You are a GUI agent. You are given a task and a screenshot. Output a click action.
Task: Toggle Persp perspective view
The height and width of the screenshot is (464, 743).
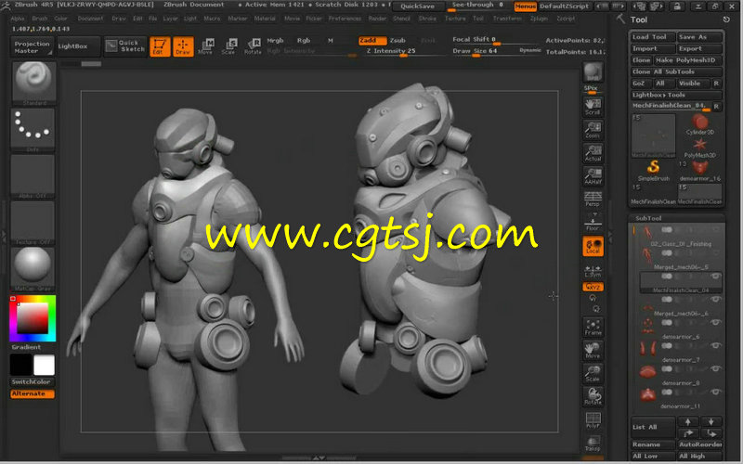click(593, 199)
